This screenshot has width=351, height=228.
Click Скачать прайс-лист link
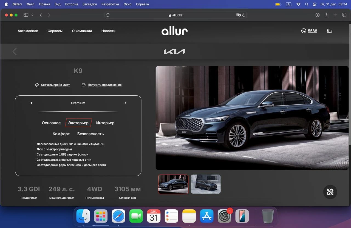tap(55, 85)
